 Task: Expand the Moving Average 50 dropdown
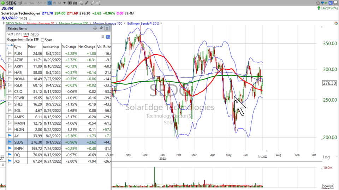[x=56, y=23]
